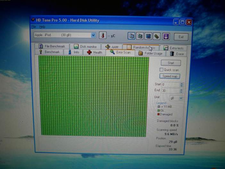Screen dimensions: 225x169
Task: Click the End value input field
Action: tap(170, 91)
